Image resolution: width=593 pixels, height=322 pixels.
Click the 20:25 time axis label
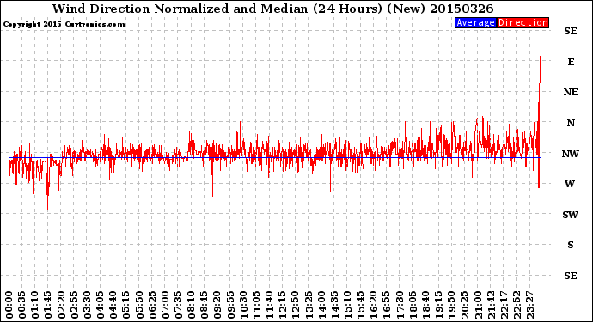(x=466, y=305)
